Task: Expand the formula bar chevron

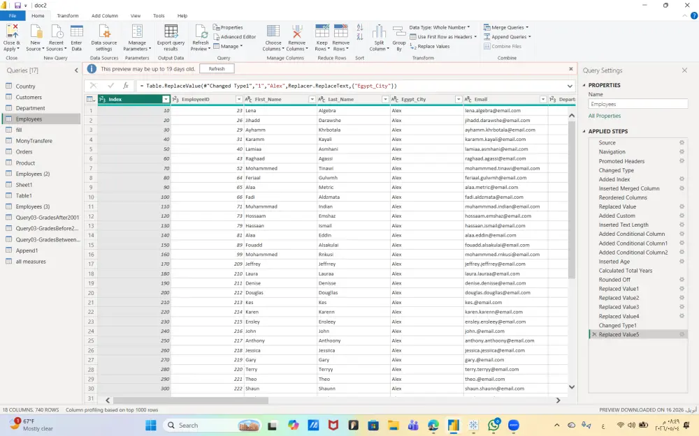Action: click(x=570, y=87)
